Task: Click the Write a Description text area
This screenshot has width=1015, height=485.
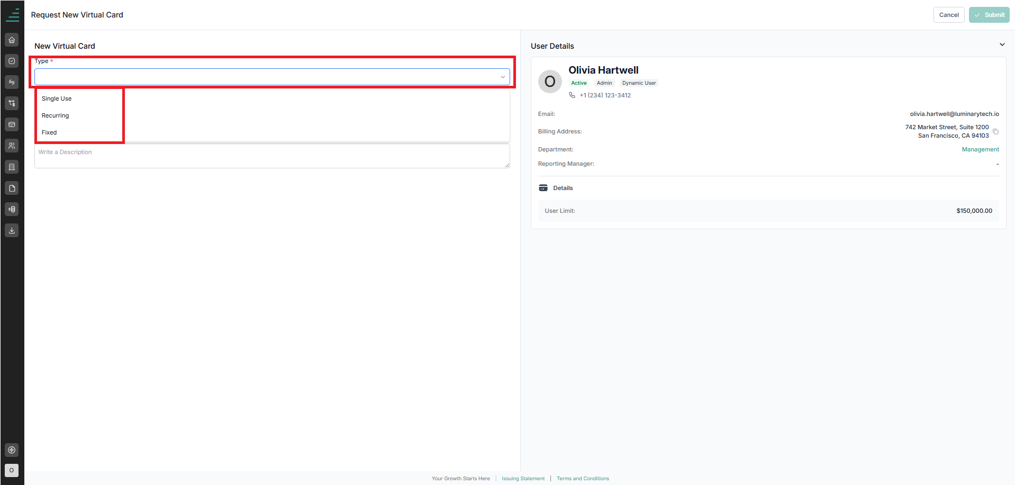Action: click(272, 156)
